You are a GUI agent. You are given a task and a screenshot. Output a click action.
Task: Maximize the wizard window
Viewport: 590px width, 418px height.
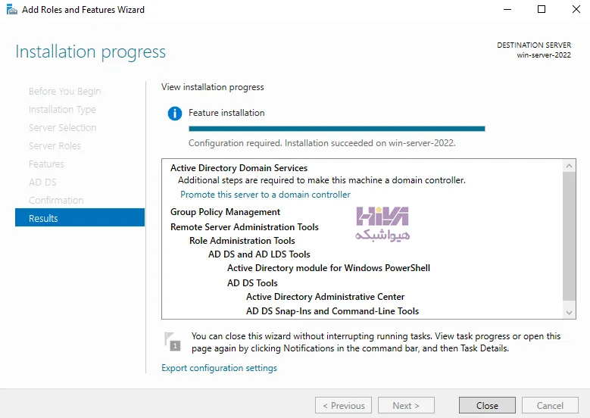pos(542,9)
